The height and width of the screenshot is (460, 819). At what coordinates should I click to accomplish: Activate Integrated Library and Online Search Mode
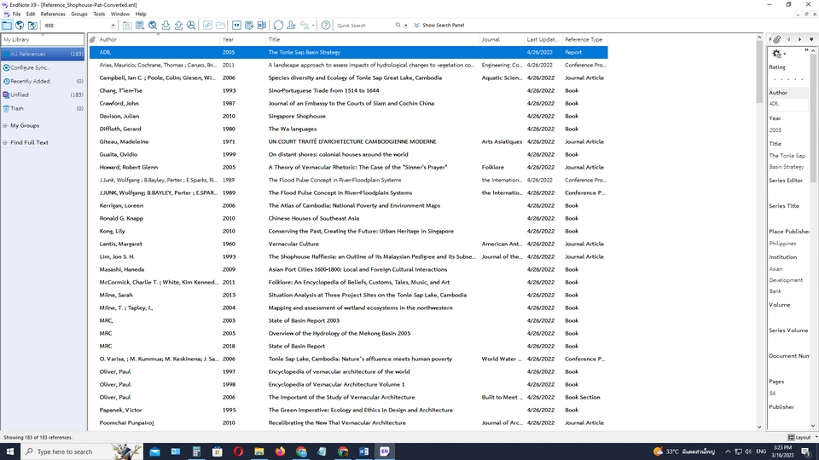click(32, 25)
